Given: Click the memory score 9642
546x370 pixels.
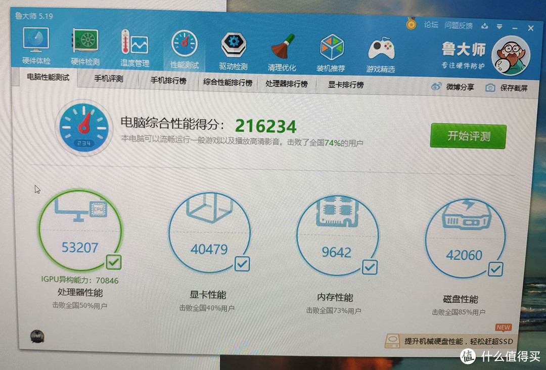Looking at the screenshot, I should (x=336, y=252).
